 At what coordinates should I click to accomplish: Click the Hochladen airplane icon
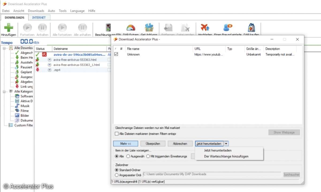(205, 27)
